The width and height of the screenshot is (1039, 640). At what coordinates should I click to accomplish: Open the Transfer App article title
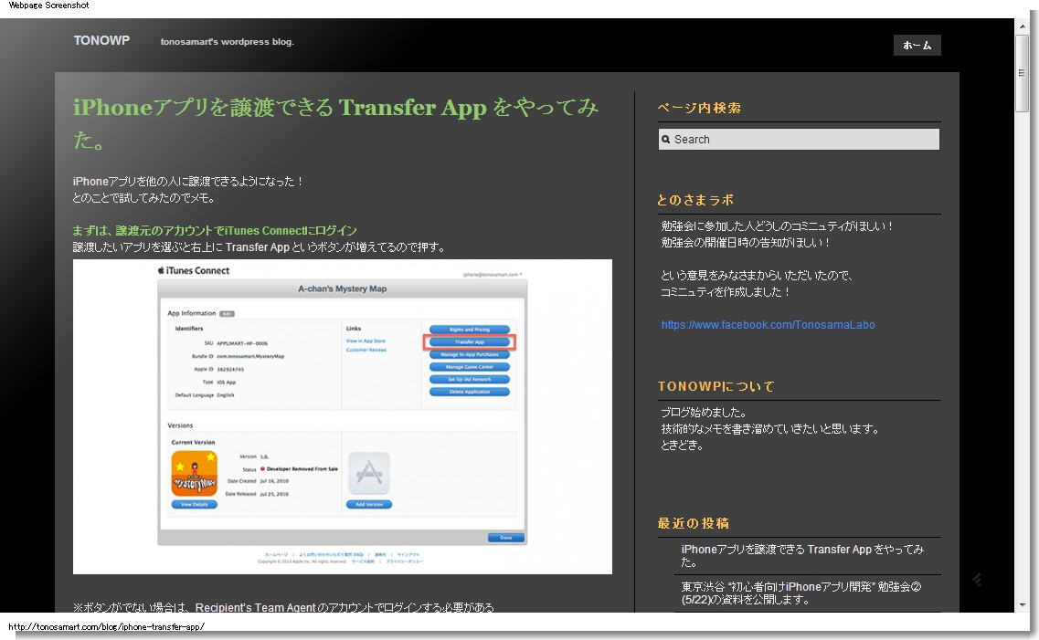point(336,123)
